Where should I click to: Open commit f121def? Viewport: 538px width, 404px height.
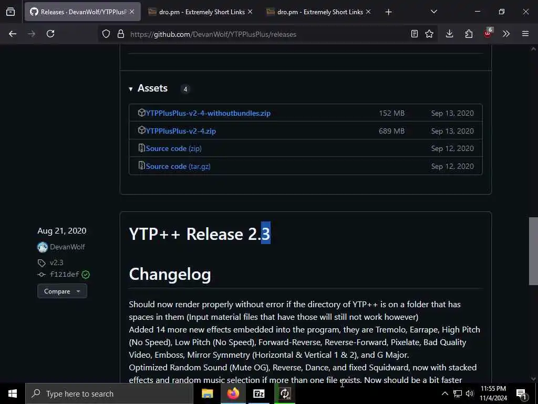(x=65, y=274)
